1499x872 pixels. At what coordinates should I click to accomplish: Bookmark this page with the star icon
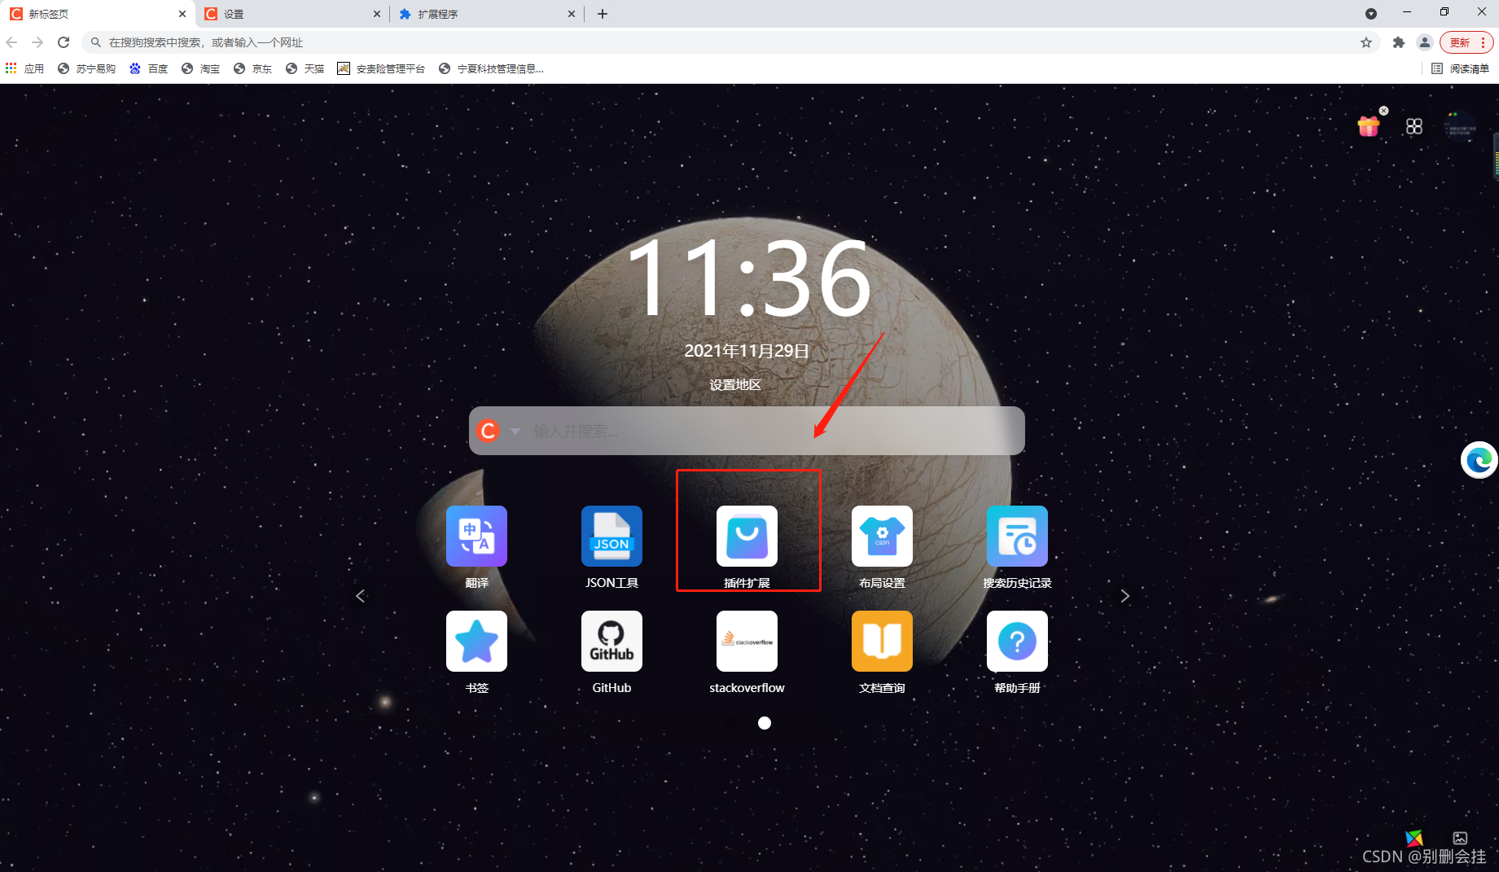[x=1366, y=42]
